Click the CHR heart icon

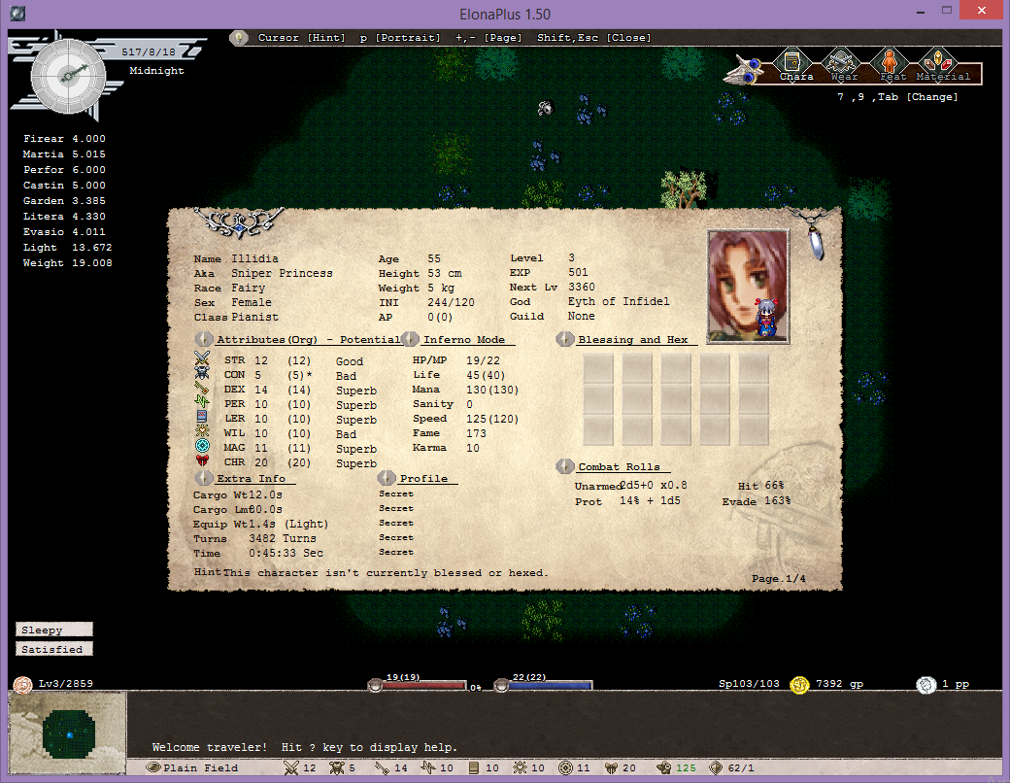tap(202, 460)
